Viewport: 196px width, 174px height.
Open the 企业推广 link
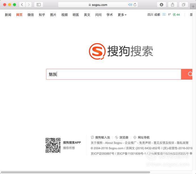(131, 143)
